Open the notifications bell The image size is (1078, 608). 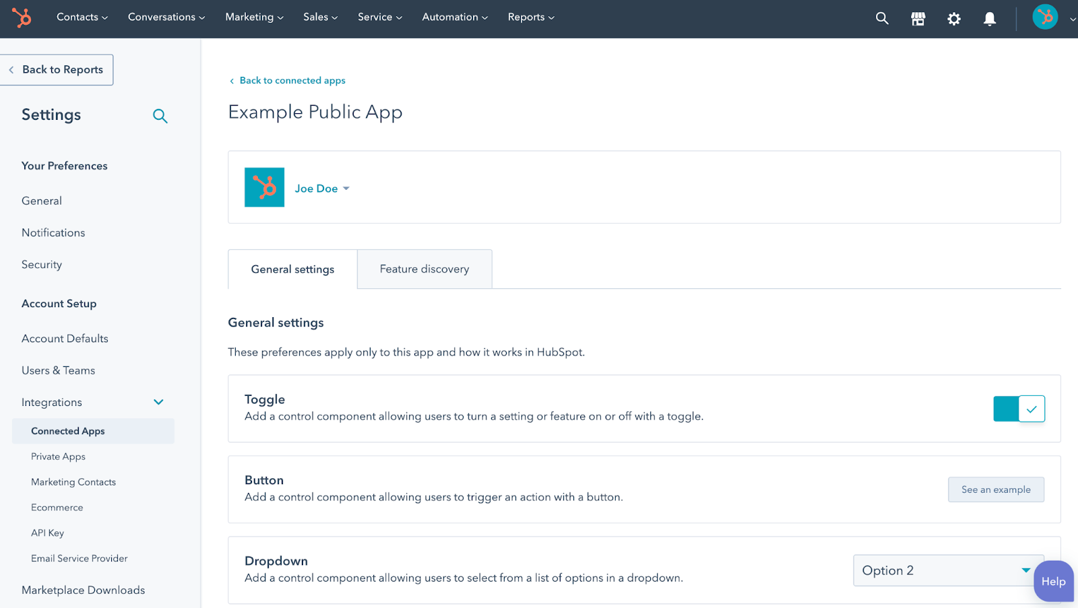tap(989, 18)
